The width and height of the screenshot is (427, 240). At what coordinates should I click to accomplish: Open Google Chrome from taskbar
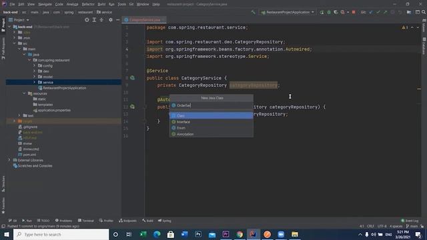(x=240, y=234)
